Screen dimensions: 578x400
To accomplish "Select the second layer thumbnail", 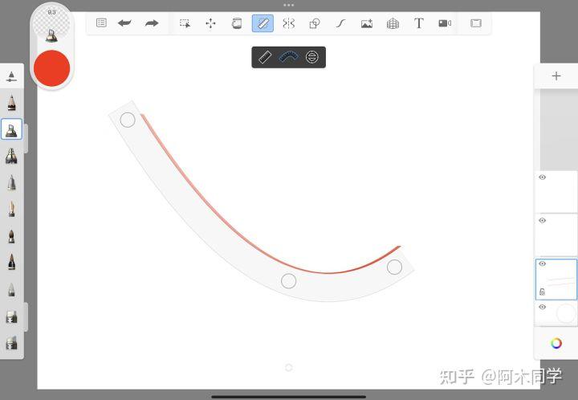I will click(556, 235).
